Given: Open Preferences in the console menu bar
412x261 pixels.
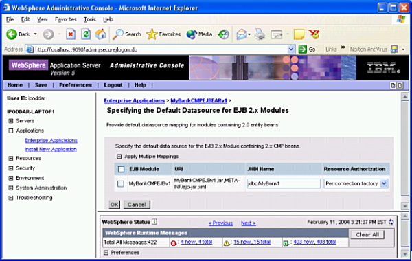Looking at the screenshot, I should pos(76,85).
